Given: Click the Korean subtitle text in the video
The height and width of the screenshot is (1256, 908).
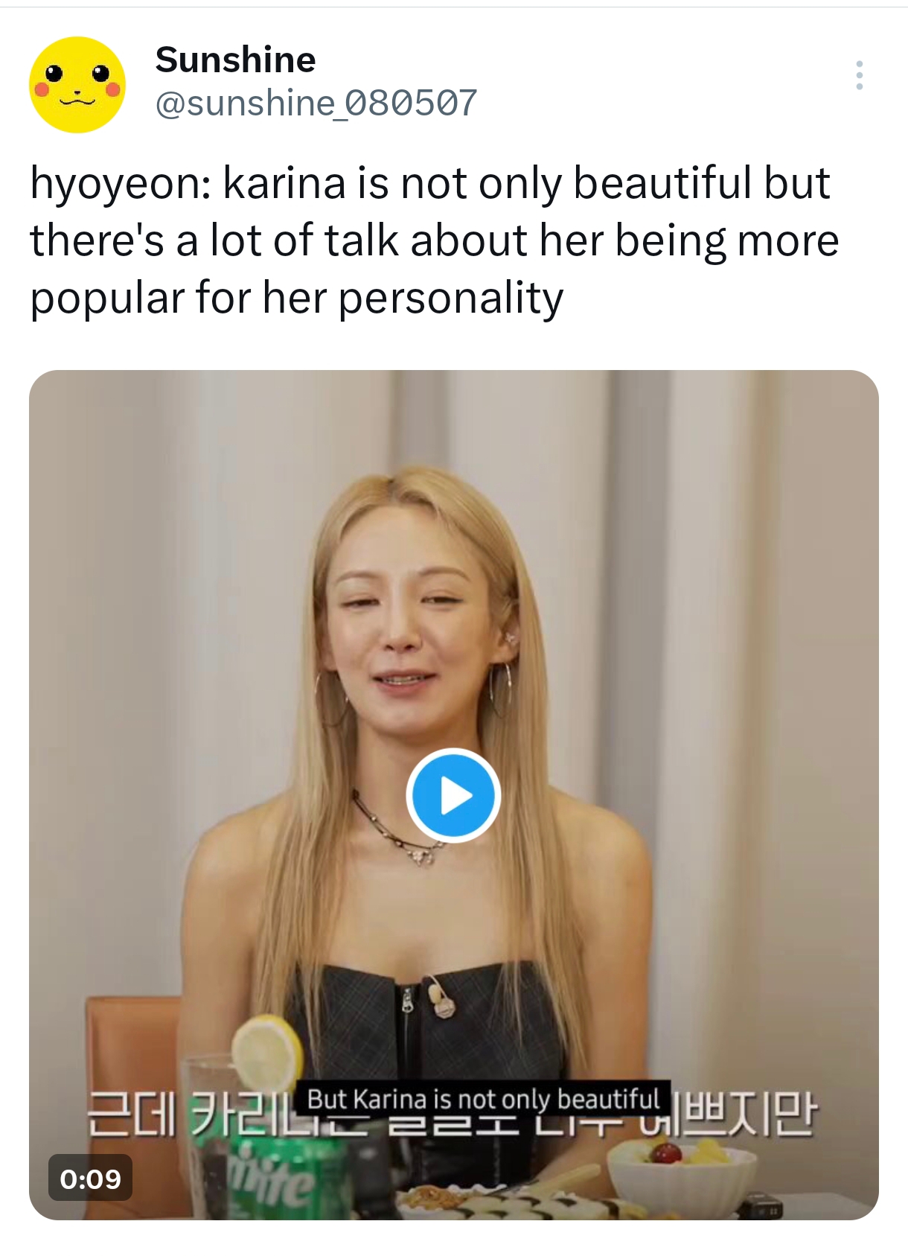Looking at the screenshot, I should 744,1115.
